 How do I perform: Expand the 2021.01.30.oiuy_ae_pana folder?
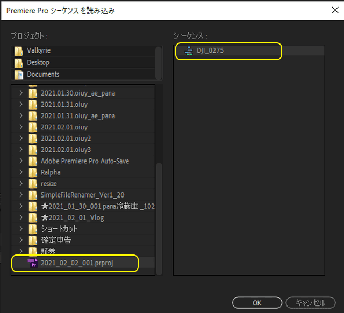(x=21, y=93)
